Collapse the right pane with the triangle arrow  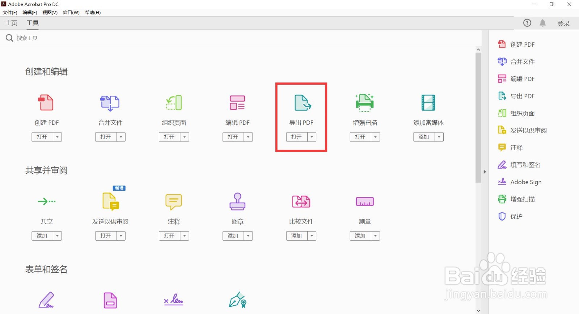[485, 172]
